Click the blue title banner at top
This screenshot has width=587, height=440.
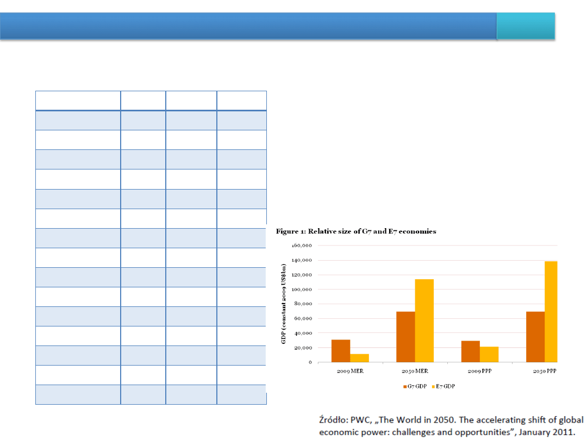click(248, 26)
